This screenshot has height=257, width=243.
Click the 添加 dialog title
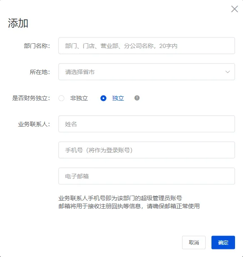[x=18, y=23]
